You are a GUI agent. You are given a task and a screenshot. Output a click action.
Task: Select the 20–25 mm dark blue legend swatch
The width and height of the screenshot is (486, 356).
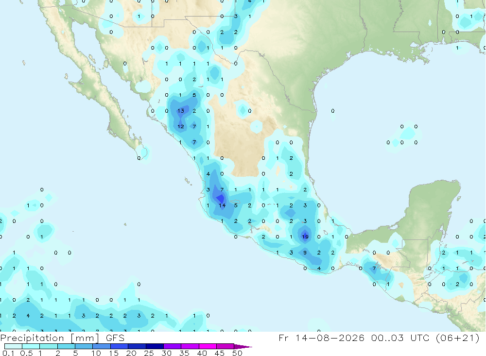(x=137, y=346)
